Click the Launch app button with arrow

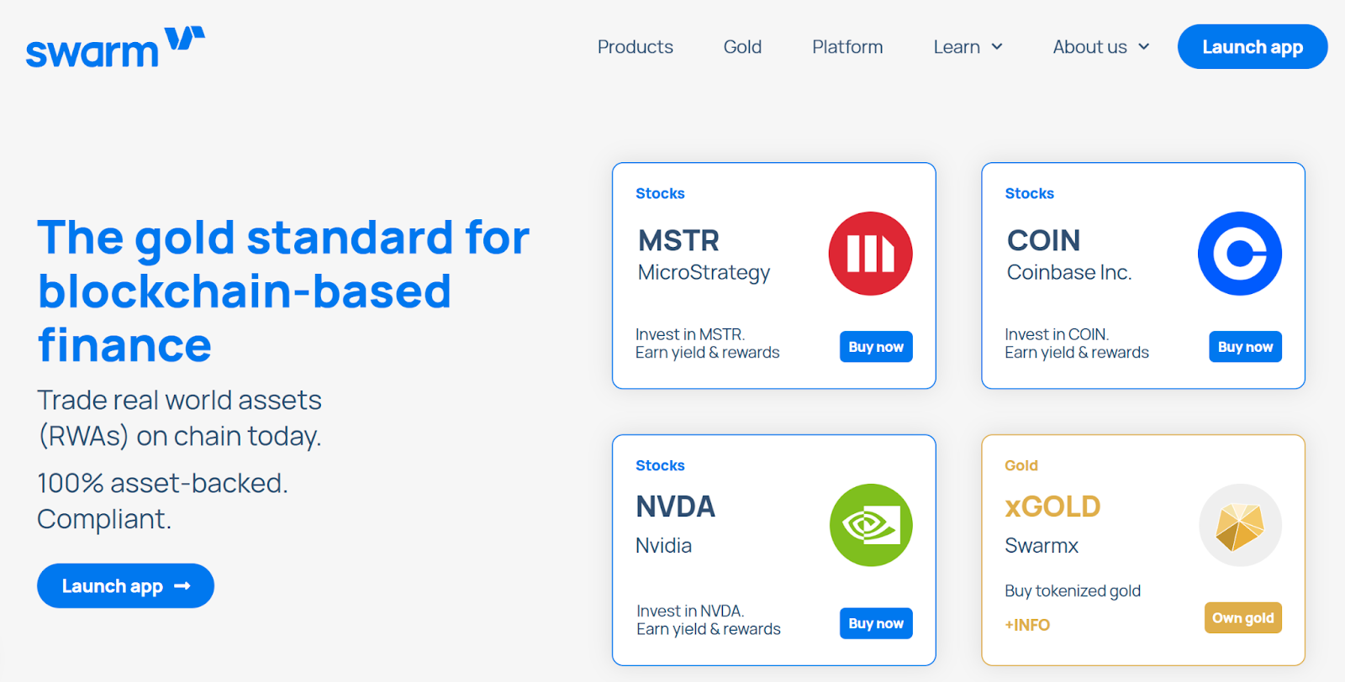point(125,586)
